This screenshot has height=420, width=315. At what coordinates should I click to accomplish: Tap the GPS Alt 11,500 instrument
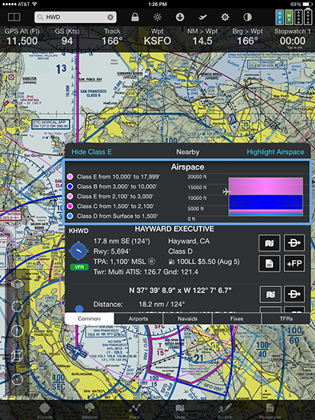[x=22, y=37]
